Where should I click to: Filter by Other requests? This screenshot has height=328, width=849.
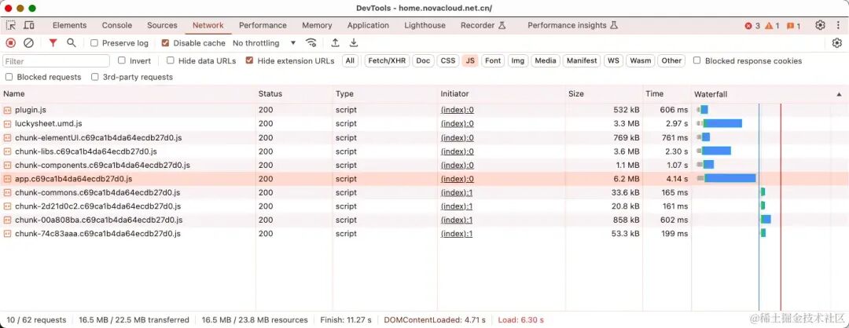(671, 60)
